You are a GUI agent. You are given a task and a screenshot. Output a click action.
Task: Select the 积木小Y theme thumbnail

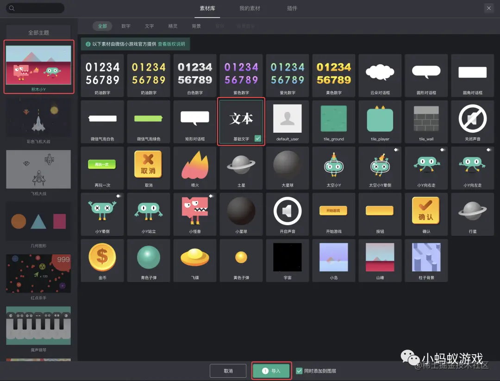pos(38,65)
